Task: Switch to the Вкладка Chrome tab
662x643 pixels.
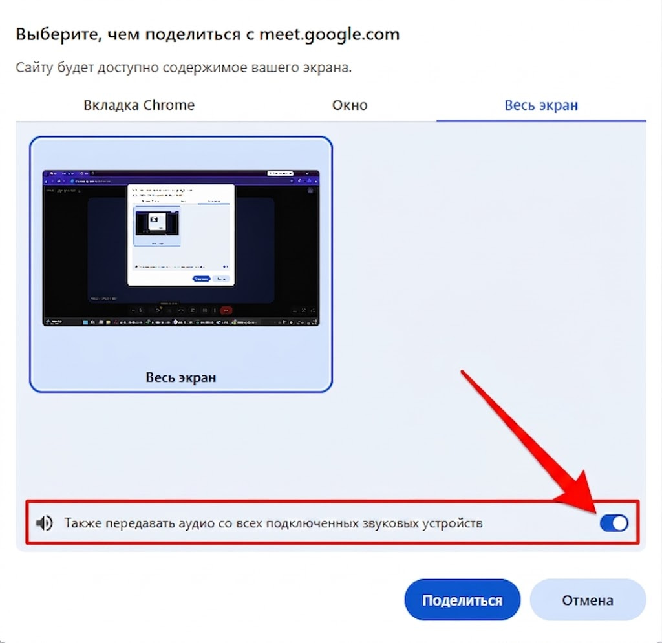Action: pos(139,105)
